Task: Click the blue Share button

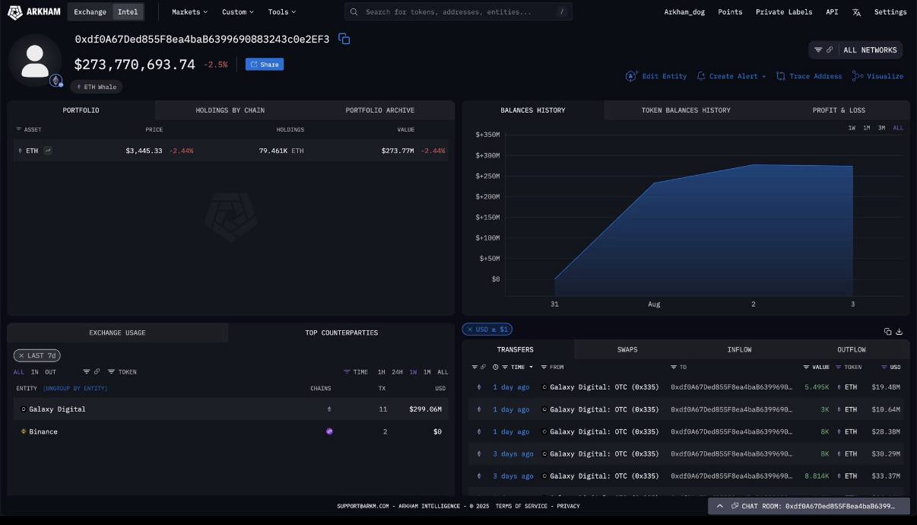Action: tap(265, 65)
